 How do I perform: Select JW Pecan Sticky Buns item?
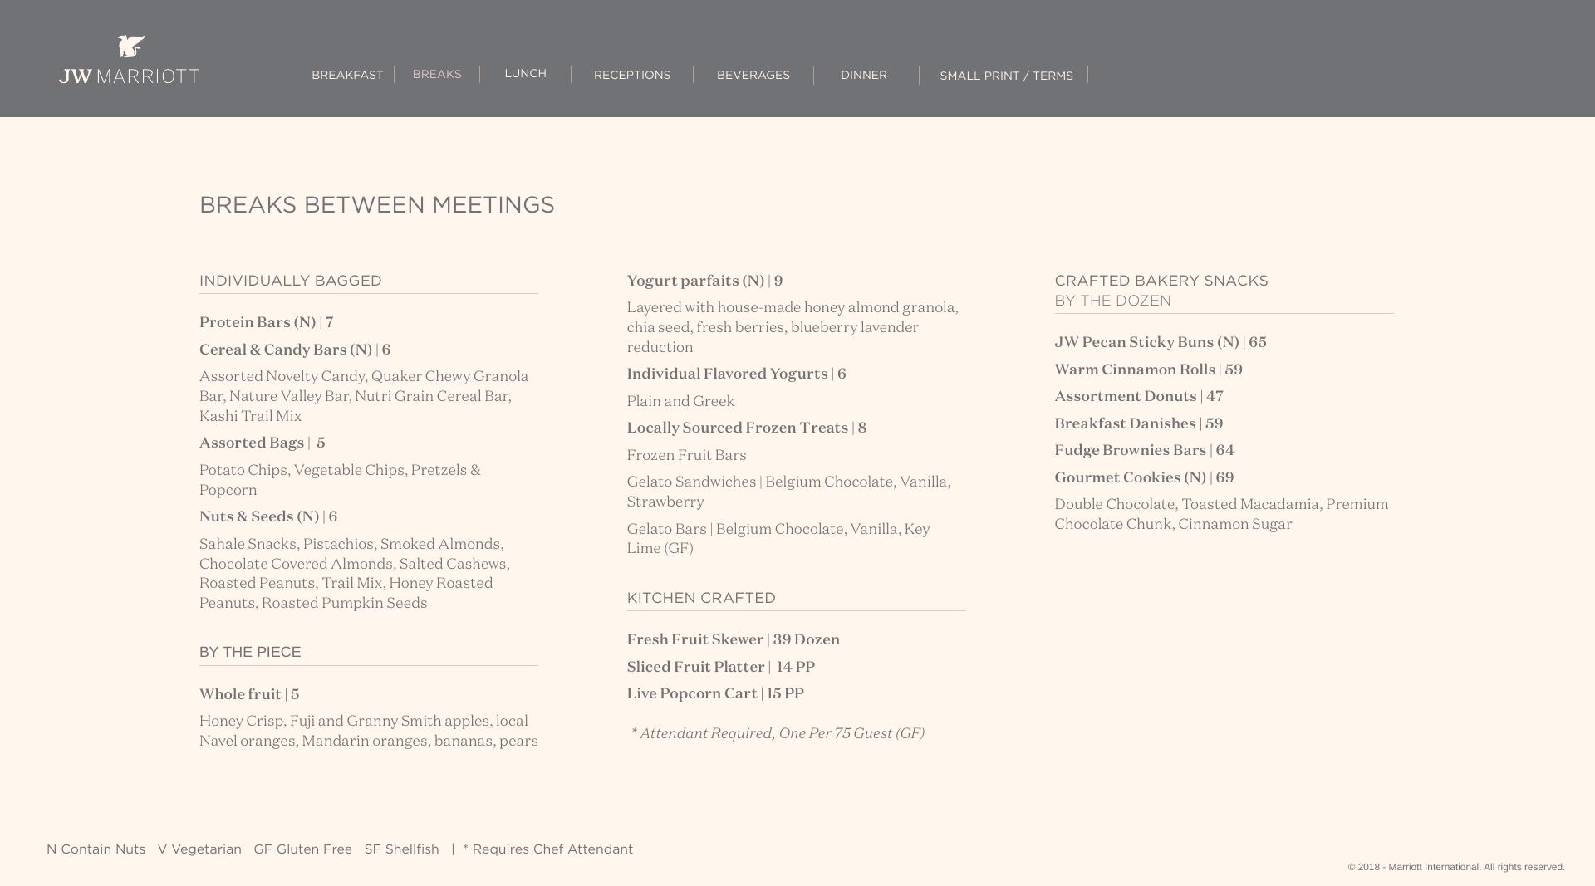[x=1160, y=342]
